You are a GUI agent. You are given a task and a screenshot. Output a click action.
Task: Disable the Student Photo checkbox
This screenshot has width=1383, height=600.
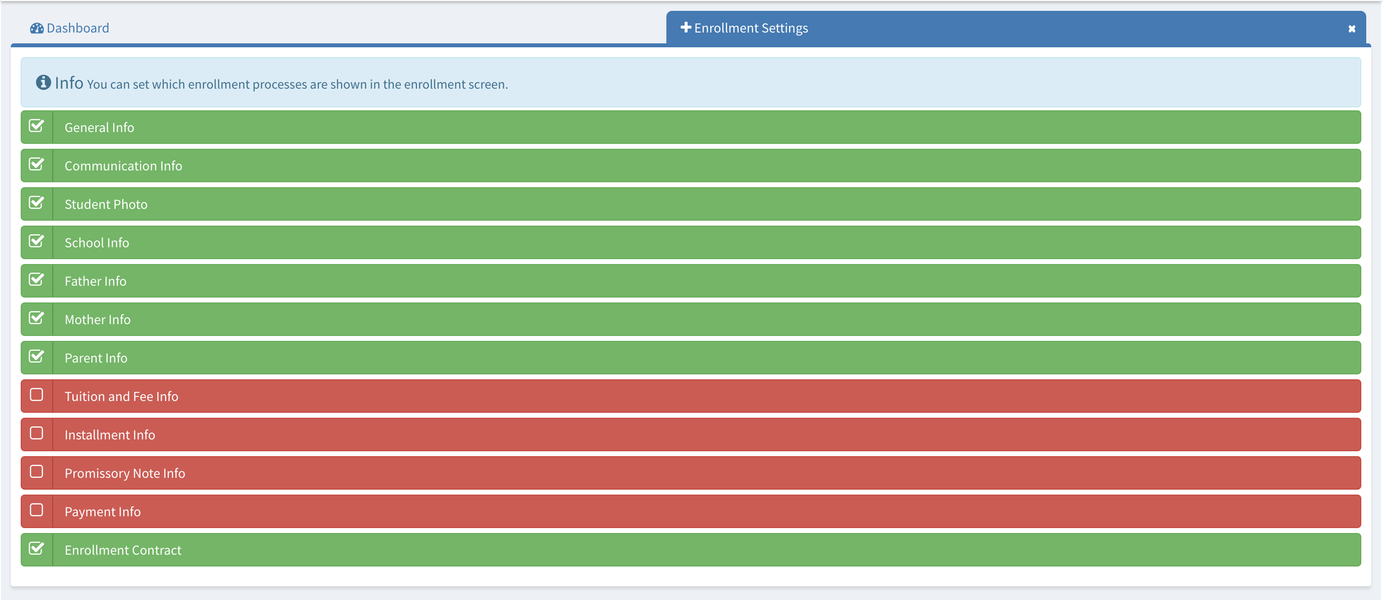(36, 203)
